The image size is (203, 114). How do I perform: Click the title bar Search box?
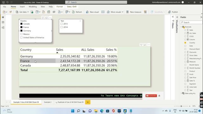(96, 2)
